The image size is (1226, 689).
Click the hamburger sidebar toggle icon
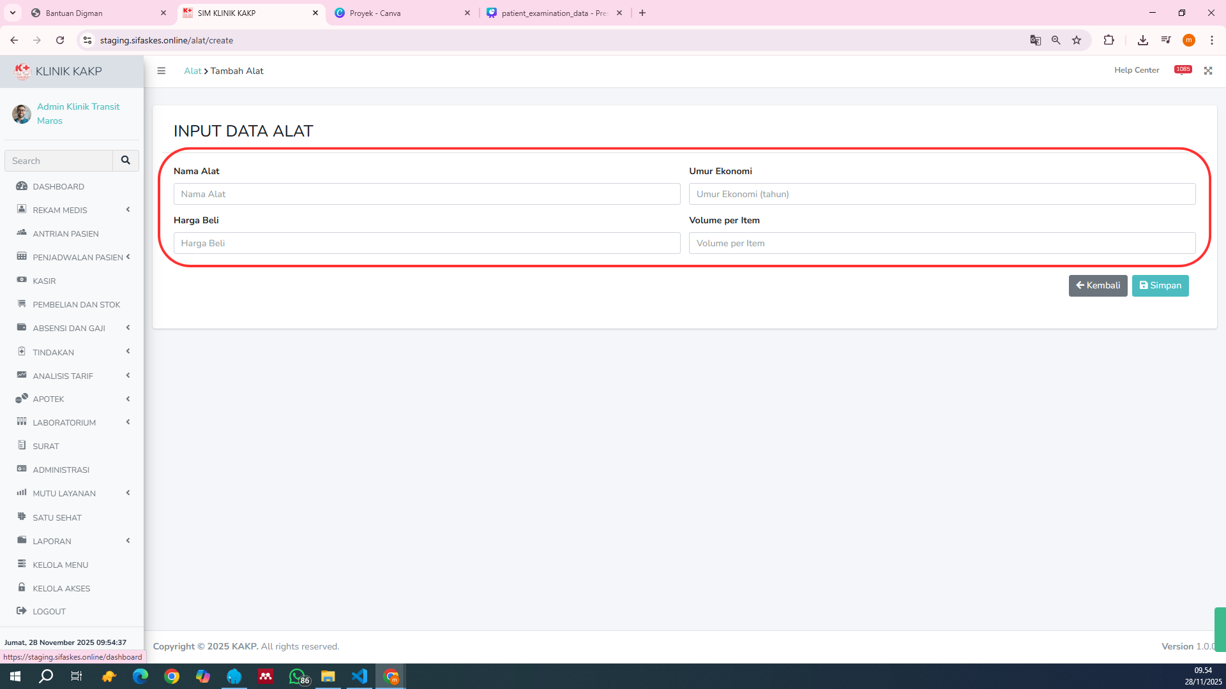(x=161, y=71)
